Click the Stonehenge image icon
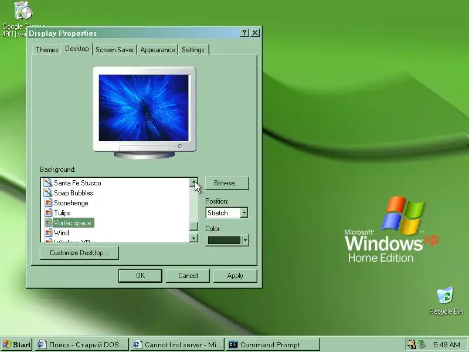469x352 pixels. pos(48,202)
